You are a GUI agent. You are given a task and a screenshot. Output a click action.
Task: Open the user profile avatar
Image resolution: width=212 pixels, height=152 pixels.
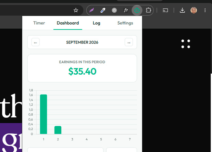pos(194,10)
